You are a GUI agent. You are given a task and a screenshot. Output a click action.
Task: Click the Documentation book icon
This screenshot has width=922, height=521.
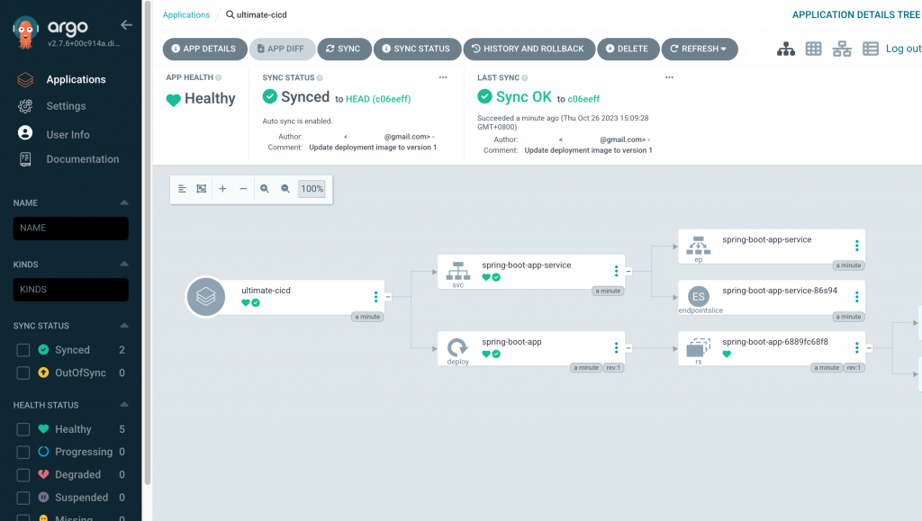tap(25, 159)
